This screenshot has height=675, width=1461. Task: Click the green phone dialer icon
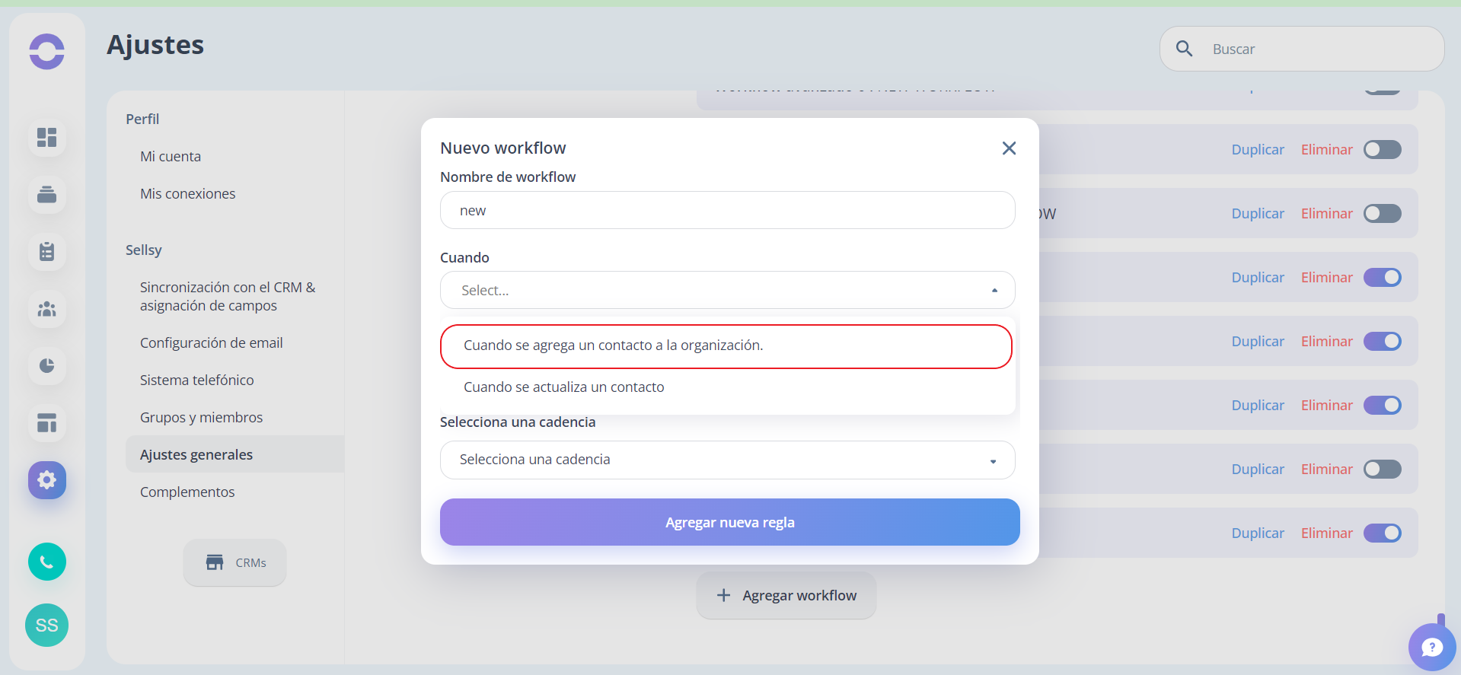click(x=47, y=562)
